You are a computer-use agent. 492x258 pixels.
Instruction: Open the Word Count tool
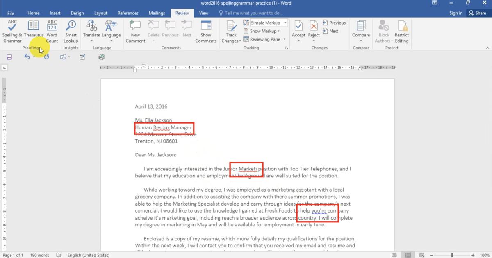pos(52,31)
